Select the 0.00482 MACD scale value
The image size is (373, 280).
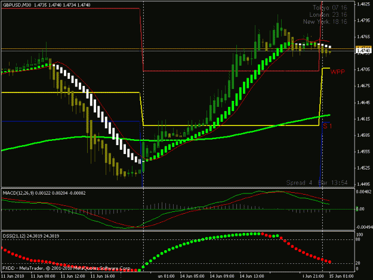363,192
